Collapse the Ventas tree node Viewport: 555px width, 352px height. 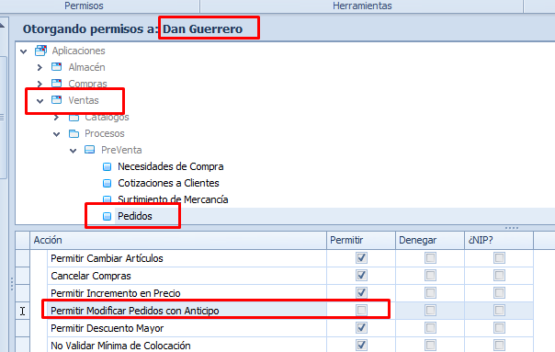tap(40, 101)
